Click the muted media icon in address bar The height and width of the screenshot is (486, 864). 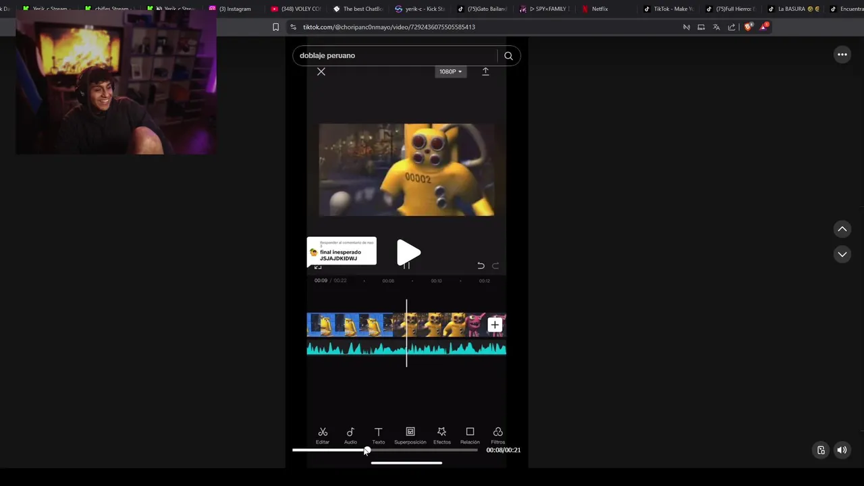[x=686, y=27]
